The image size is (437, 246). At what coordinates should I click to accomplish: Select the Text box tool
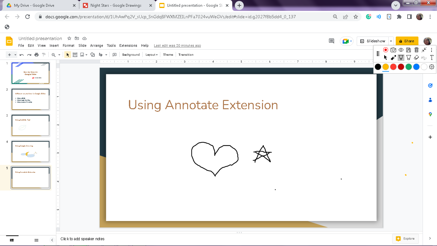point(75,55)
